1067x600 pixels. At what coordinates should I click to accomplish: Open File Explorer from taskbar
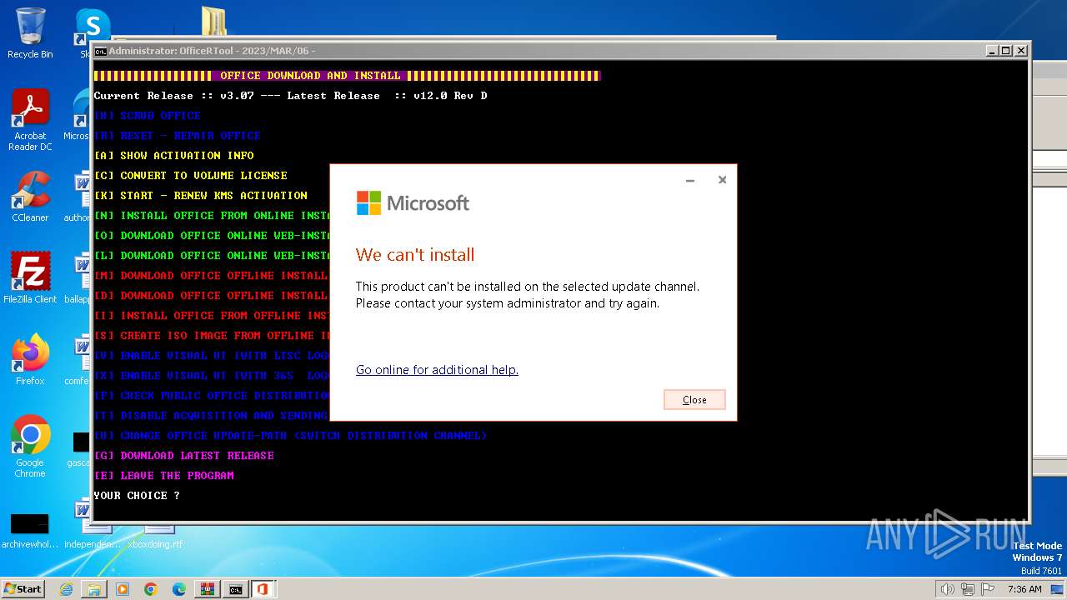(94, 589)
